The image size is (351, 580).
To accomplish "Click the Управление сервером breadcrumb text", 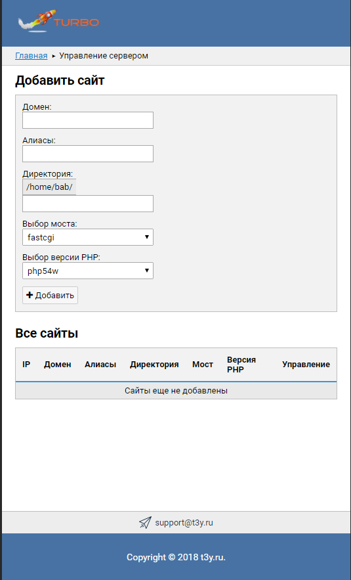I will 104,56.
